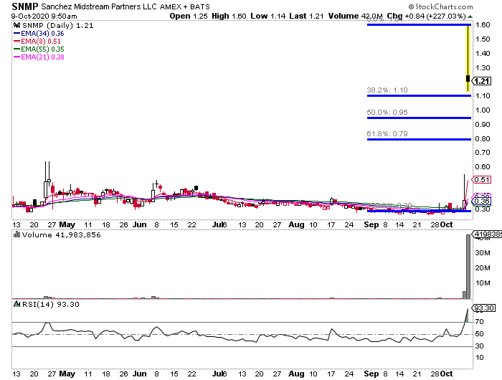This screenshot has height=380, width=502.
Task: Click the 38.2%: 1.10 Fibonacci label
Action: [387, 90]
